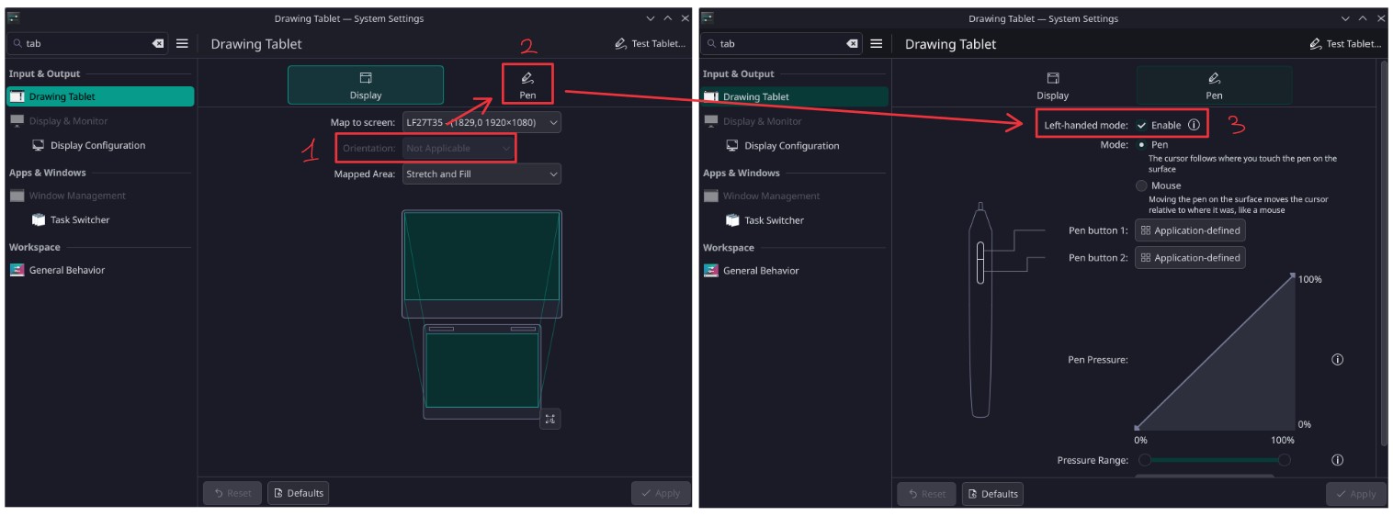Open Pen button 1 Application-defined selector
Image resolution: width=1393 pixels, height=516 pixels.
(1190, 230)
